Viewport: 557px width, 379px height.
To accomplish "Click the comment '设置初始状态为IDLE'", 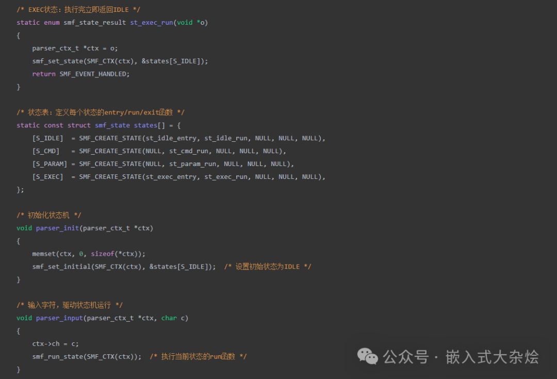I will (268, 267).
